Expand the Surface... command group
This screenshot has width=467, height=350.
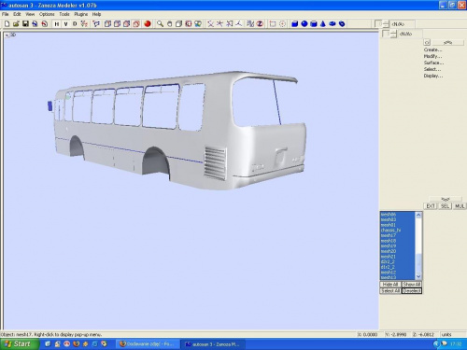click(433, 63)
